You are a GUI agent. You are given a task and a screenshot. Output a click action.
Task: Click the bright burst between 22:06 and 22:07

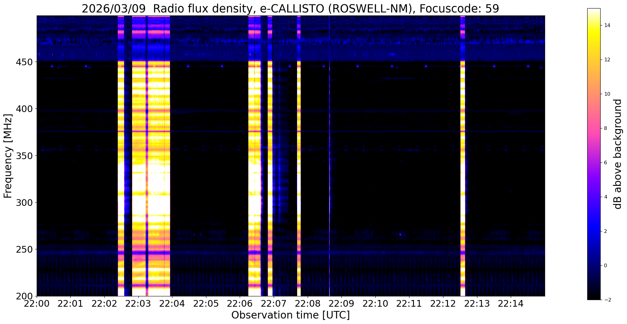(255, 156)
